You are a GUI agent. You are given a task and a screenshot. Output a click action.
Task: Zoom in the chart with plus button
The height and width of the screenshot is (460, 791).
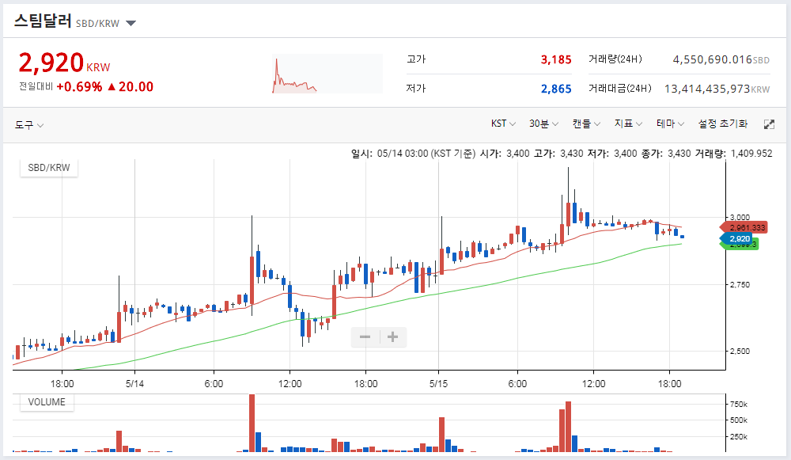coord(392,336)
